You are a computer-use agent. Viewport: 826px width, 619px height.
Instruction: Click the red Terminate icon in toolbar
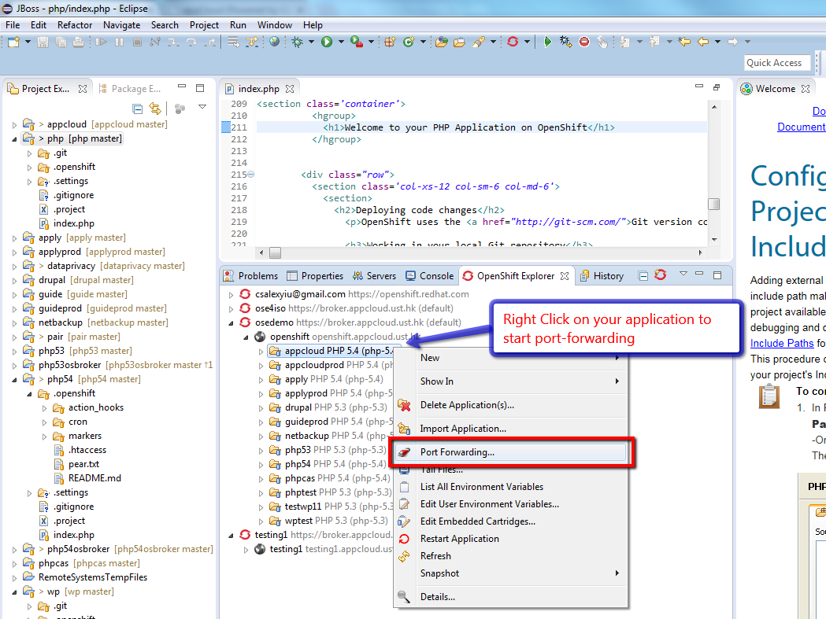tap(583, 42)
